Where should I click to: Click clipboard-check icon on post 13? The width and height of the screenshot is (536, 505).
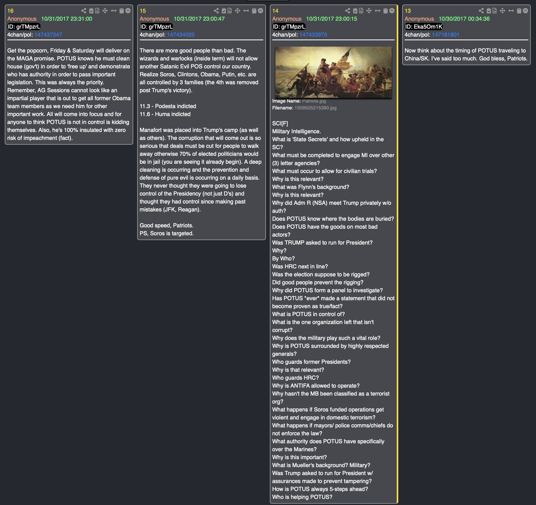point(489,11)
